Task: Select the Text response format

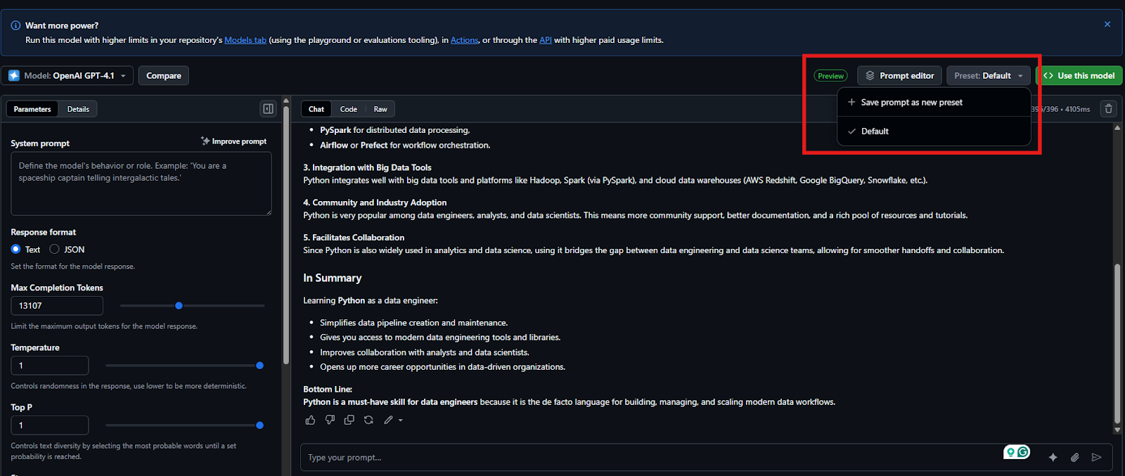Action: [x=16, y=250]
